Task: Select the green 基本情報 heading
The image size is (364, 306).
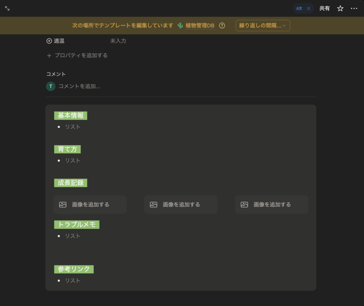Action: pos(71,116)
